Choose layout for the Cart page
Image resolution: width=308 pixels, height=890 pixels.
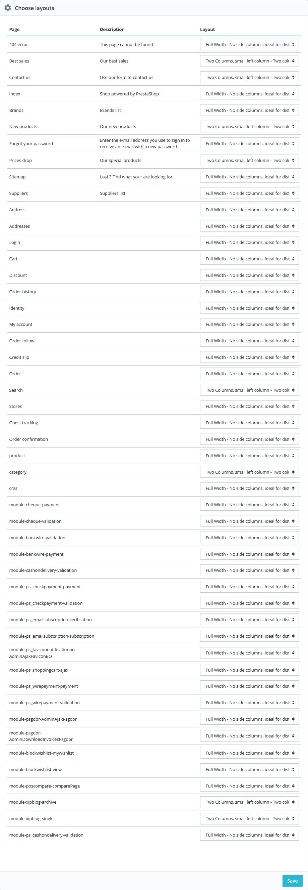249,259
